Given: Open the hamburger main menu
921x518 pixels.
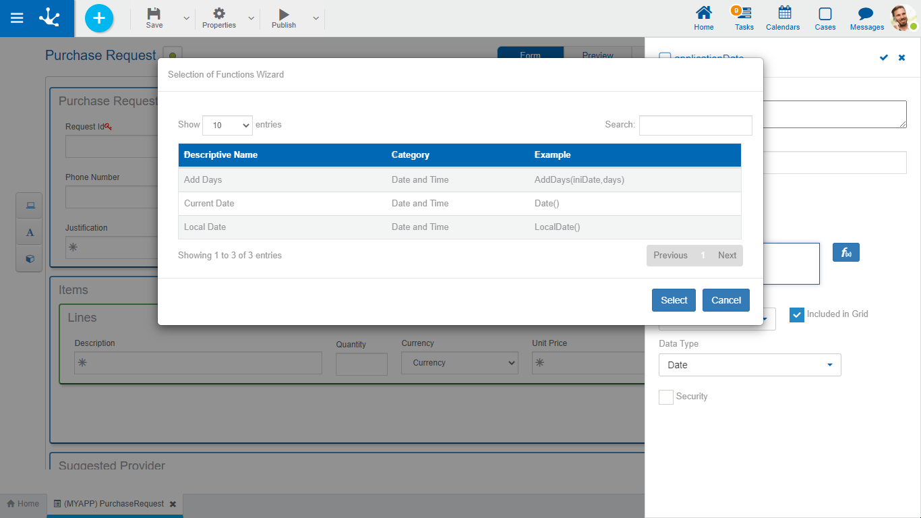Looking at the screenshot, I should (x=17, y=18).
